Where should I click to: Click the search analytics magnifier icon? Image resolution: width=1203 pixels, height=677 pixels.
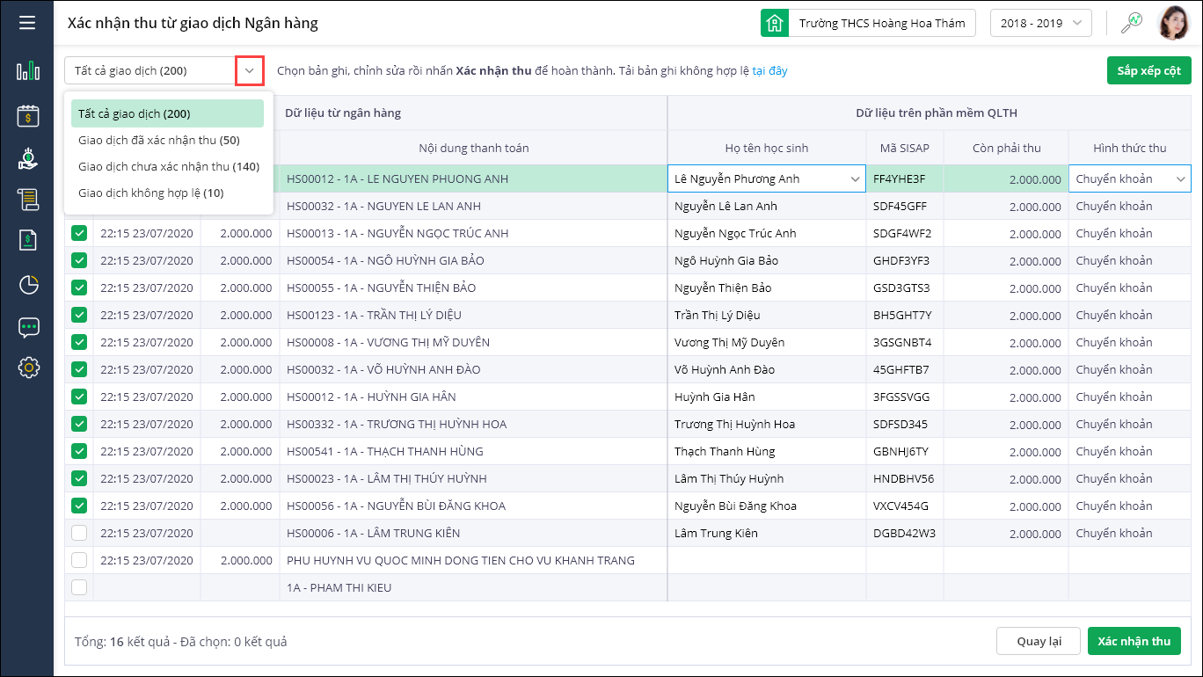coord(1131,23)
